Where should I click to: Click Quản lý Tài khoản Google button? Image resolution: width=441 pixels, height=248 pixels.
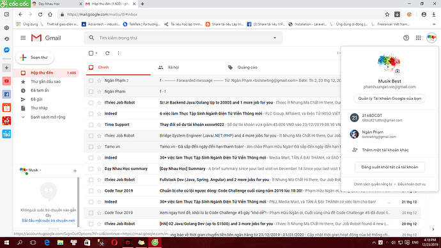(389, 98)
